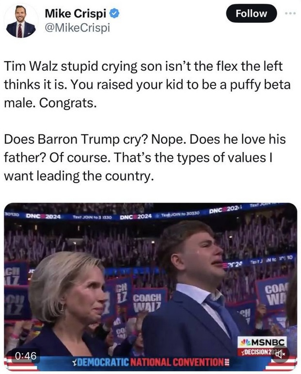
Task: Open Mike Crispi's profile avatar
Action: (x=21, y=21)
